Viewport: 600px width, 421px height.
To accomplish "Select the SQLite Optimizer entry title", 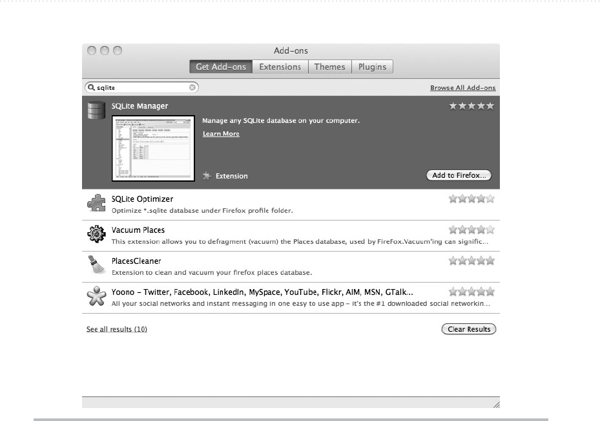I will click(142, 199).
